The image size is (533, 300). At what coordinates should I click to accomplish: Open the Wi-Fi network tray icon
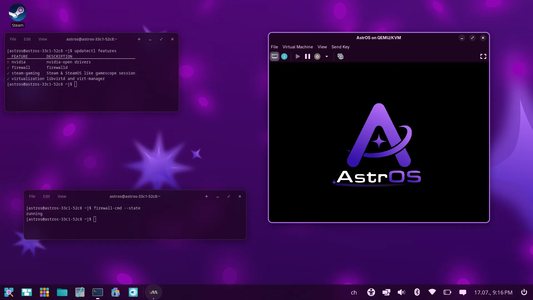(x=432, y=292)
